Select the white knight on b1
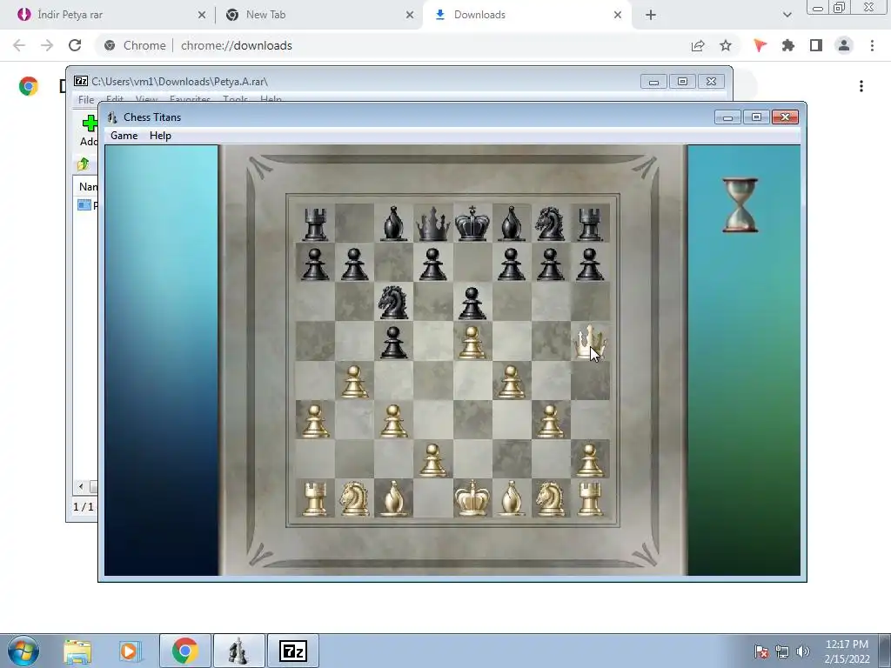The height and width of the screenshot is (668, 891). (x=354, y=498)
